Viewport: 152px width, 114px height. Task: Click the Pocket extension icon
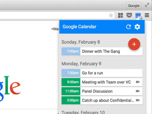[x=129, y=15]
